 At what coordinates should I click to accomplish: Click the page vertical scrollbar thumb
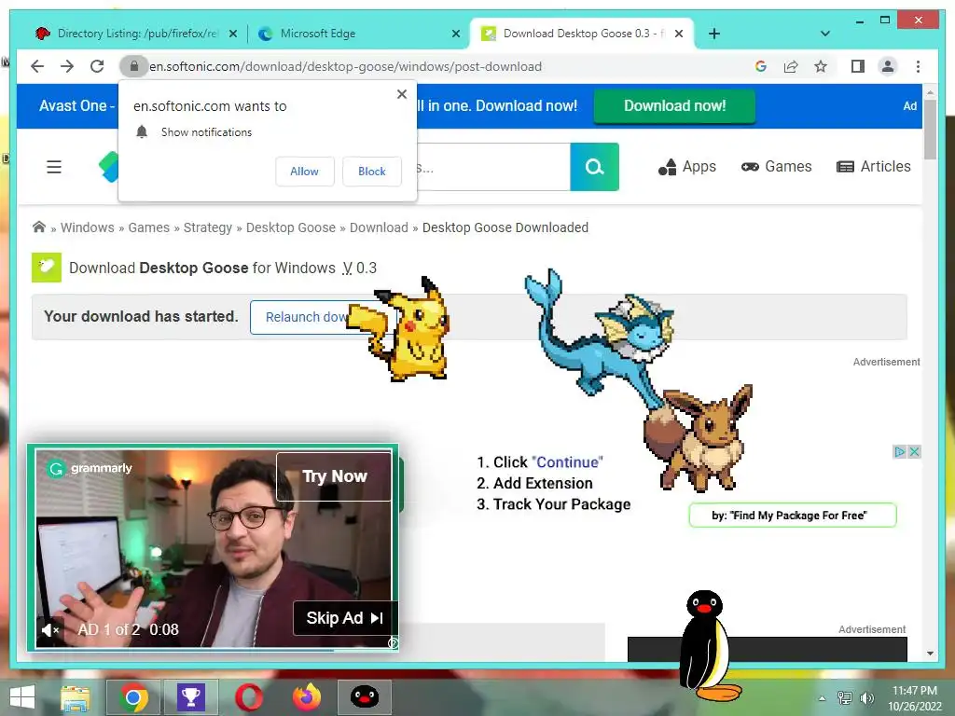(x=930, y=130)
